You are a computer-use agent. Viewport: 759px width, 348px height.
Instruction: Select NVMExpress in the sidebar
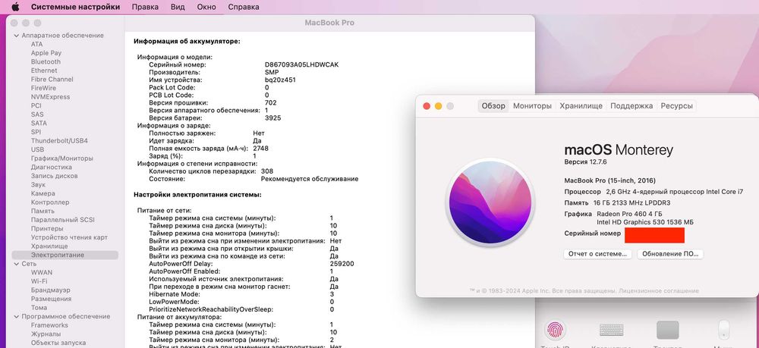pyautogui.click(x=50, y=97)
